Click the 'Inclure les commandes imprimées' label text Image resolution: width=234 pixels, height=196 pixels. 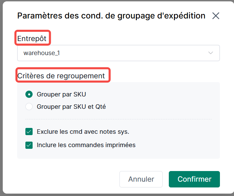point(86,145)
